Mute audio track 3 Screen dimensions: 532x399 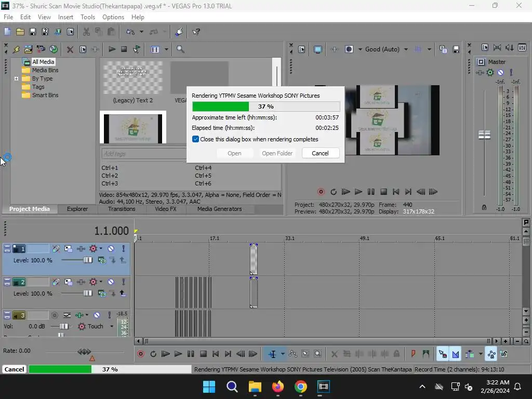pyautogui.click(x=97, y=315)
